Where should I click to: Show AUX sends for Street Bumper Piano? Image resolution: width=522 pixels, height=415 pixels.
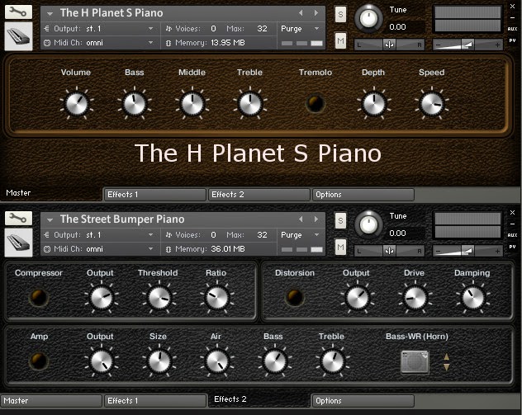point(512,235)
